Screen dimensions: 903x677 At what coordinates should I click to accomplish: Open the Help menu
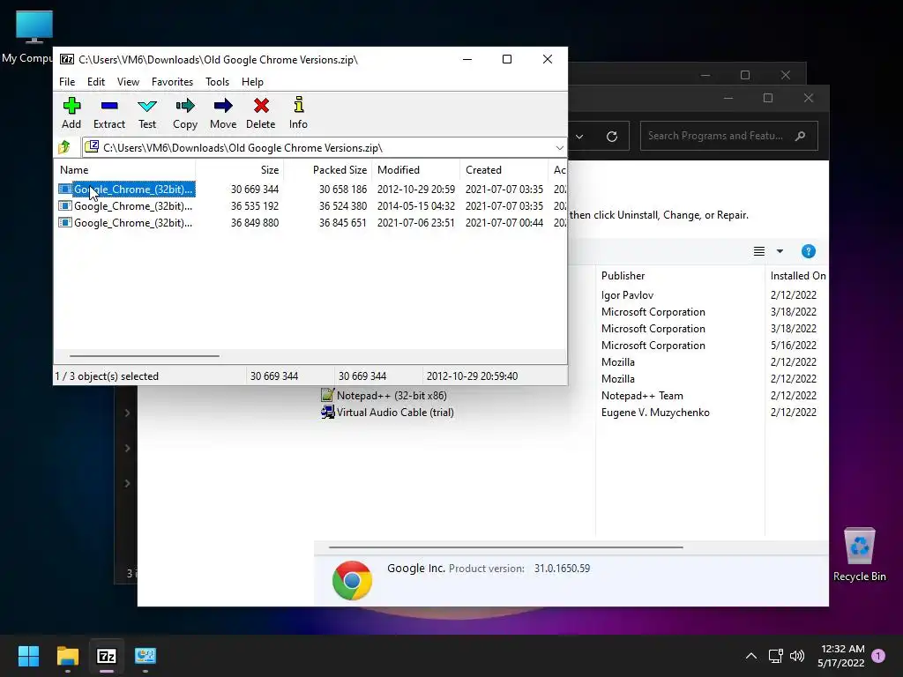coord(252,82)
